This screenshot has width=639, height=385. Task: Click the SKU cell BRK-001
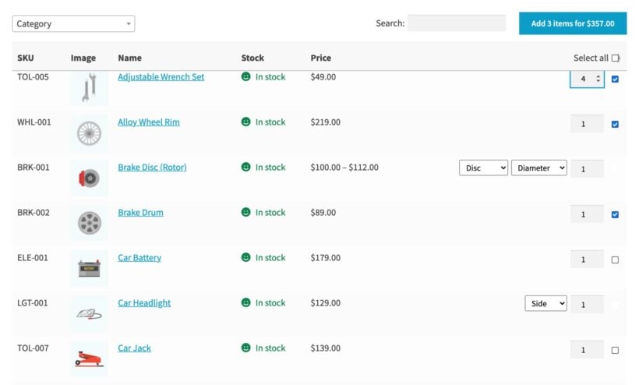[34, 168]
